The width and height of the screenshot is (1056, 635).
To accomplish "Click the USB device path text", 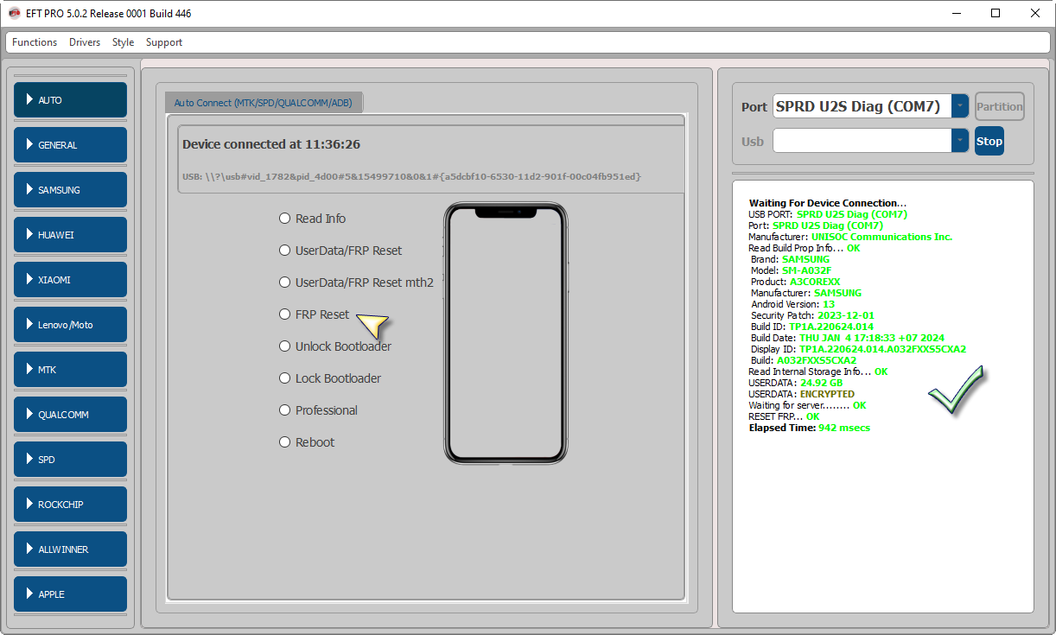I will click(411, 176).
